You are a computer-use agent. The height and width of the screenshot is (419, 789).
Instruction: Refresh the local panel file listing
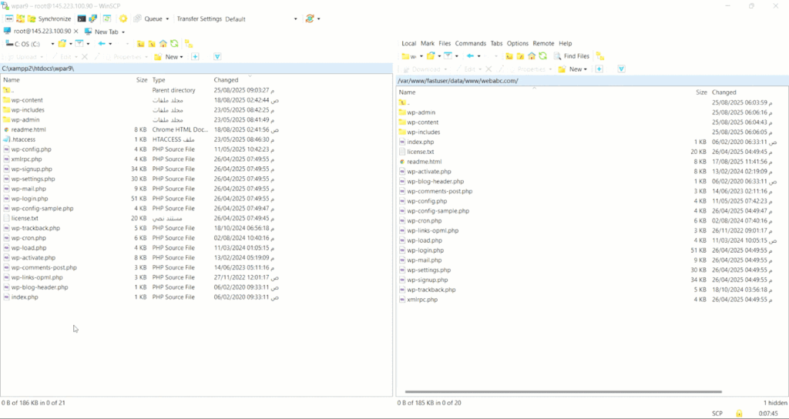(175, 44)
